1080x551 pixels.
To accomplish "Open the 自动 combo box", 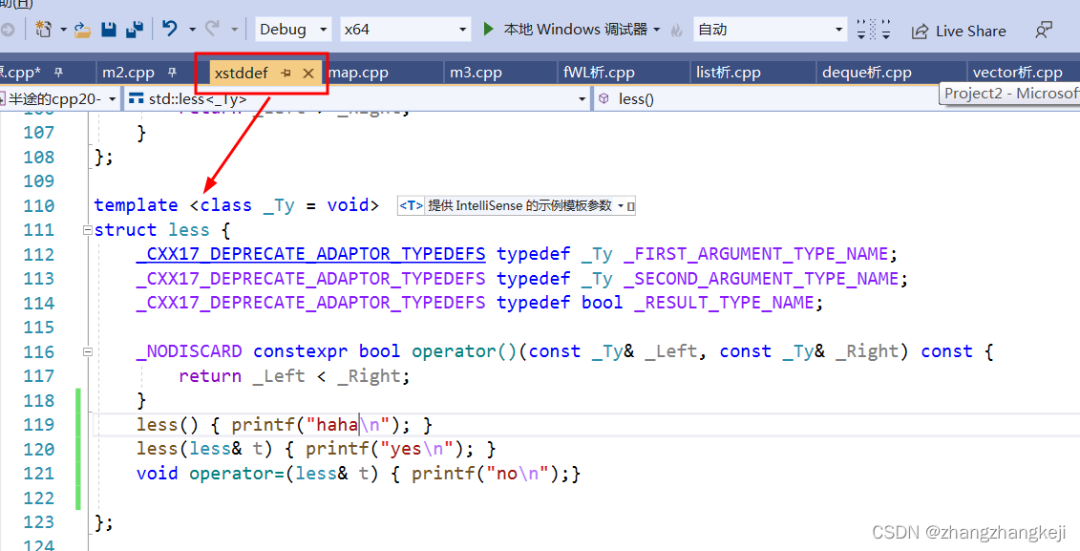I will [770, 30].
